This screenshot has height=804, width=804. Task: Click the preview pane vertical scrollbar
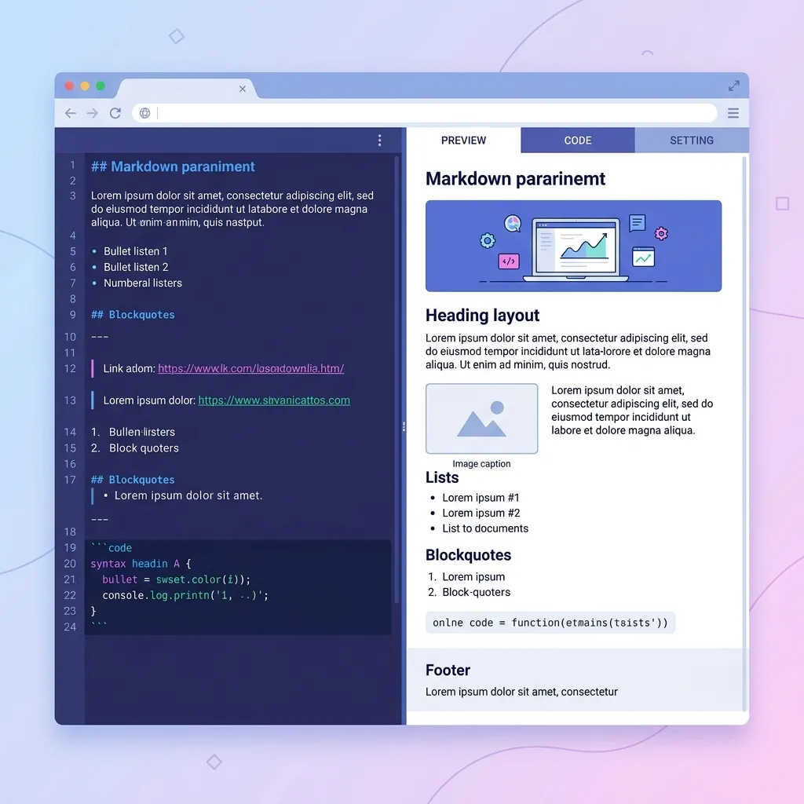744,433
